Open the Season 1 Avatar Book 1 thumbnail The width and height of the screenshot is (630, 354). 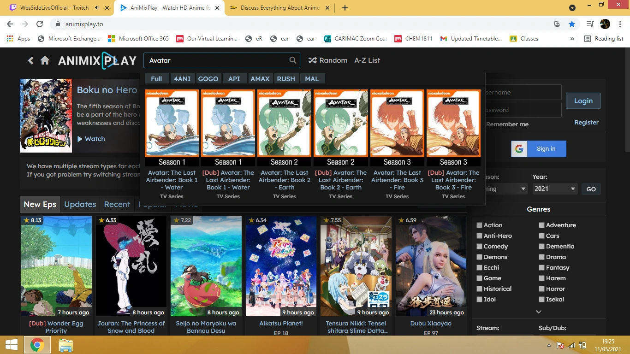tap(172, 123)
